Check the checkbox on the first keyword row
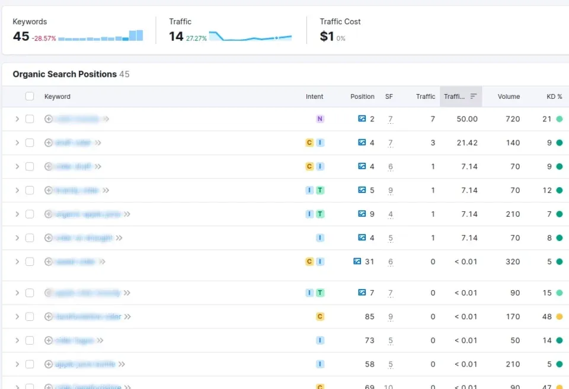Image resolution: width=569 pixels, height=389 pixels. pos(30,118)
